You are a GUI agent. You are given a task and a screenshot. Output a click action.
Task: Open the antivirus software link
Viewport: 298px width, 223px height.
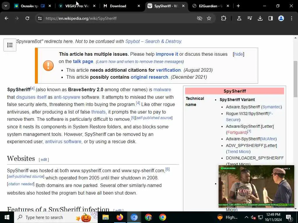[63, 142]
